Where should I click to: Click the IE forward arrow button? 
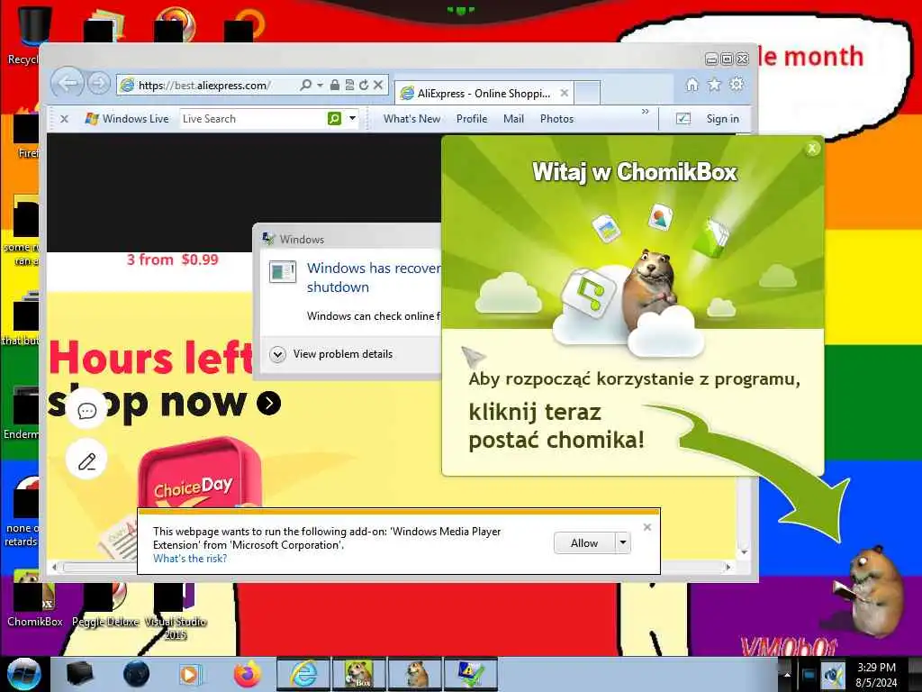pyautogui.click(x=99, y=84)
